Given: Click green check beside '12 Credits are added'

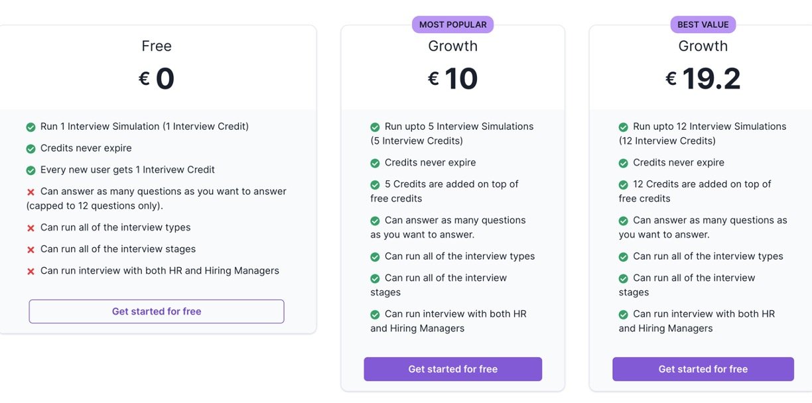Looking at the screenshot, I should click(x=623, y=184).
